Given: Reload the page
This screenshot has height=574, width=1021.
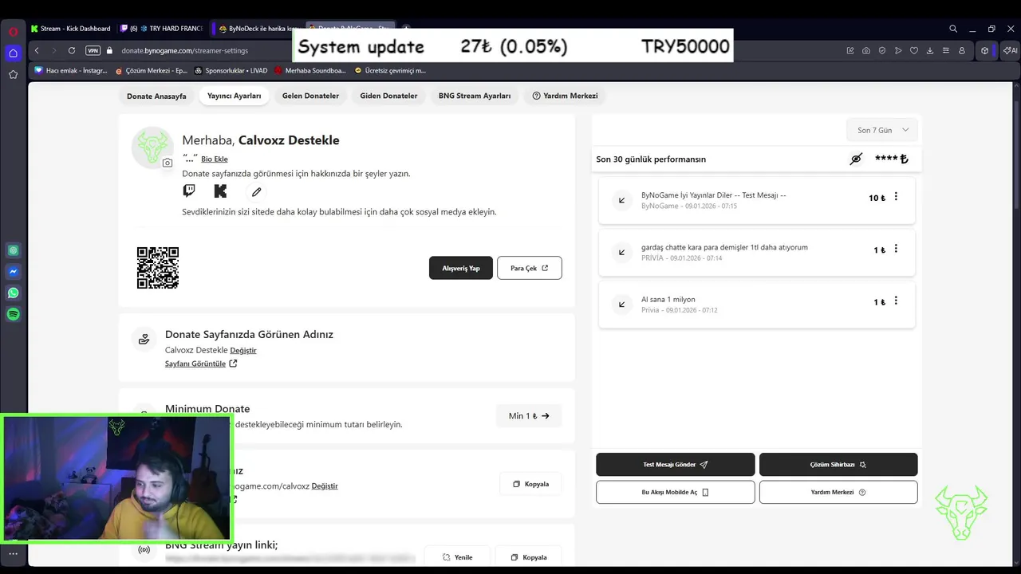Looking at the screenshot, I should pos(72,50).
